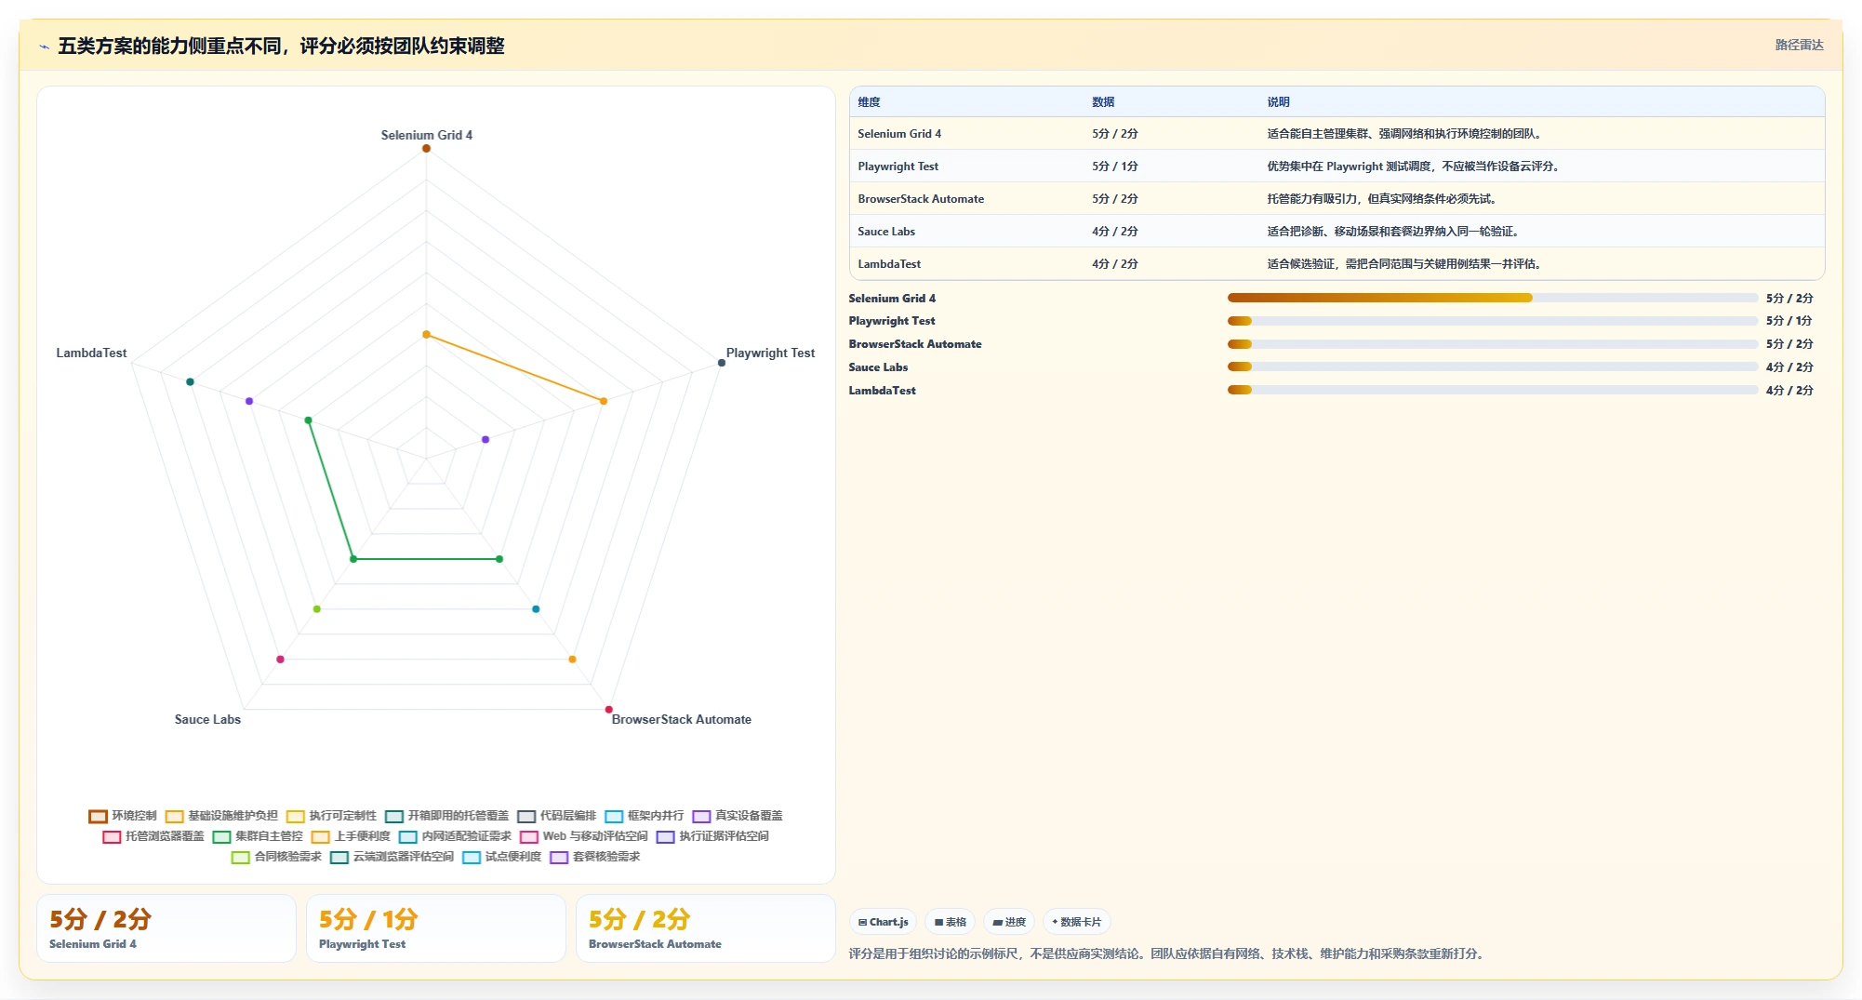Click the 内网适配验证需求 legend color box
The image size is (1862, 1000).
[408, 836]
